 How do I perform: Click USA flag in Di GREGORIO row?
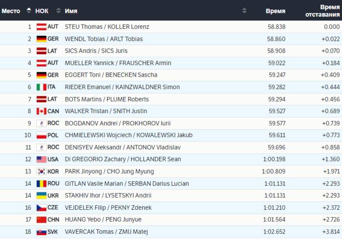pyautogui.click(x=42, y=159)
